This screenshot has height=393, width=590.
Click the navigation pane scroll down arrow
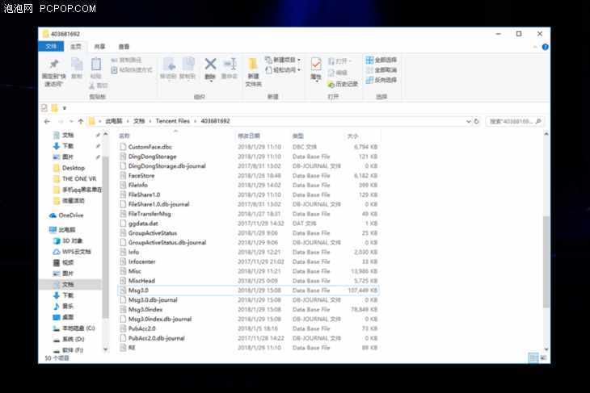[106, 349]
